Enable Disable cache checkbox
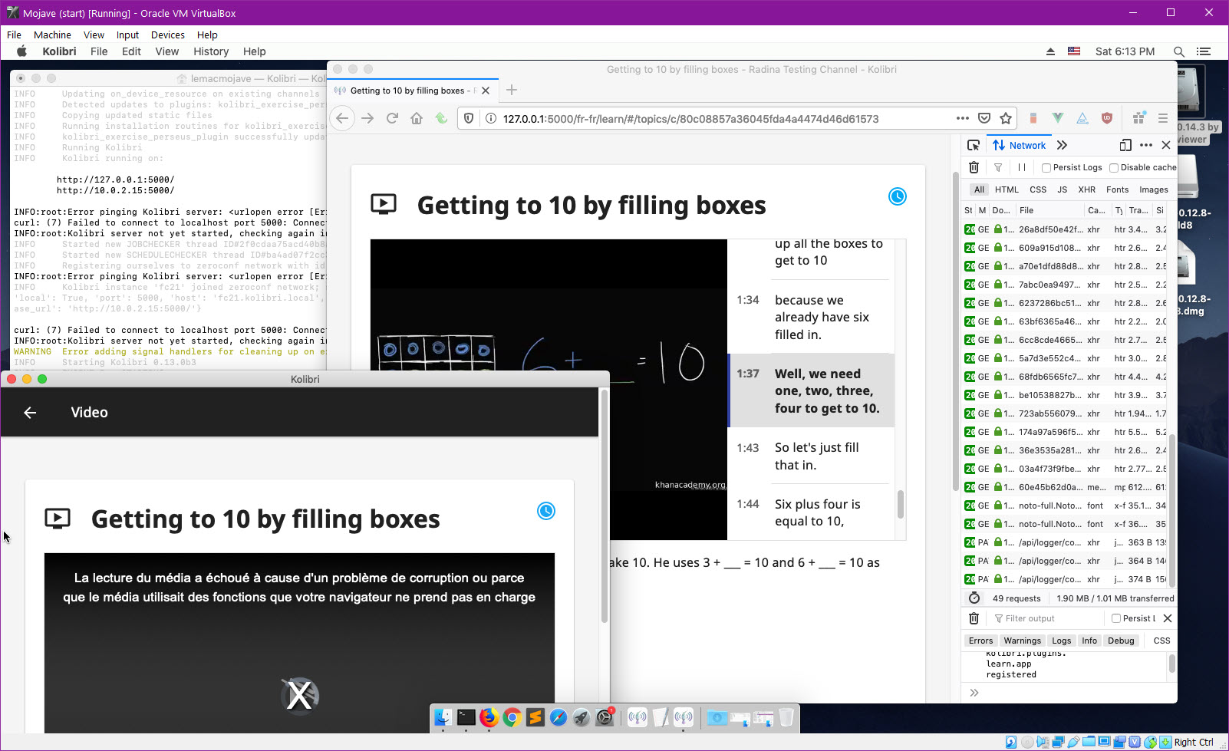Screen dimensions: 1229x751 coord(1114,168)
